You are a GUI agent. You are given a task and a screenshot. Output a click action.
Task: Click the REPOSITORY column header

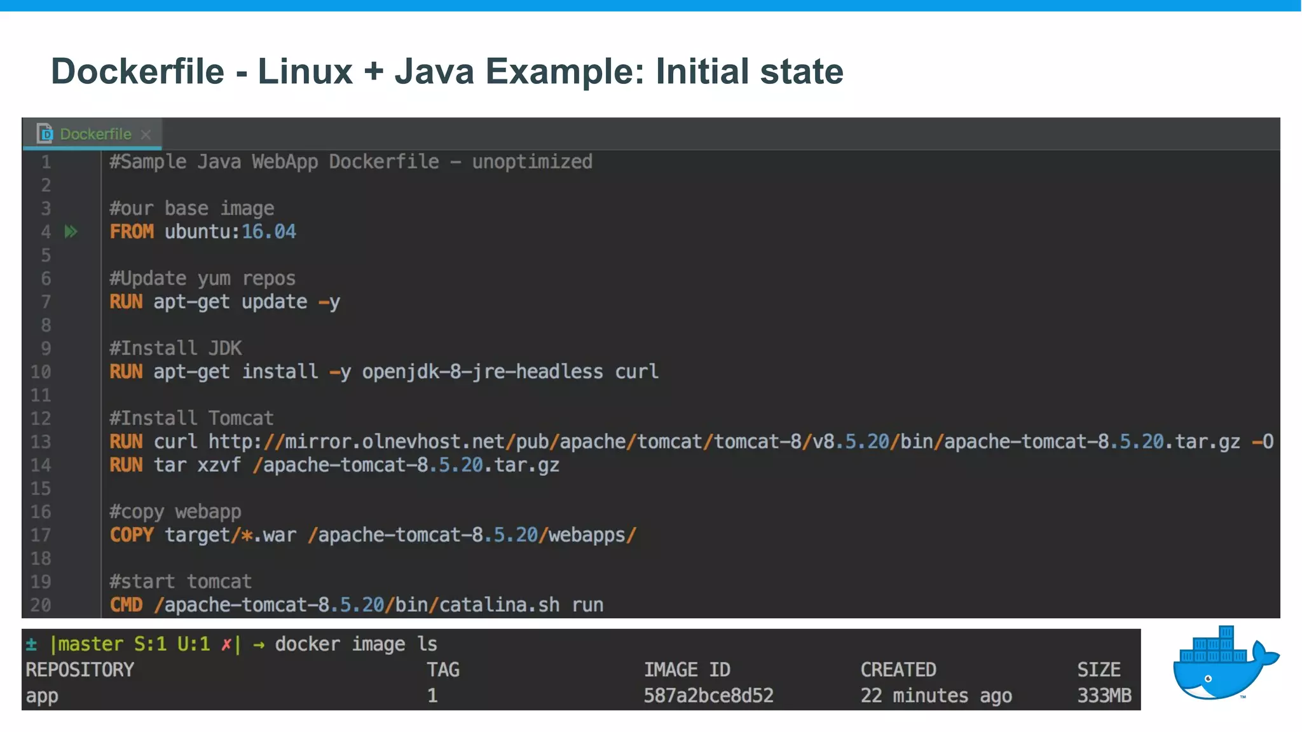click(x=79, y=670)
